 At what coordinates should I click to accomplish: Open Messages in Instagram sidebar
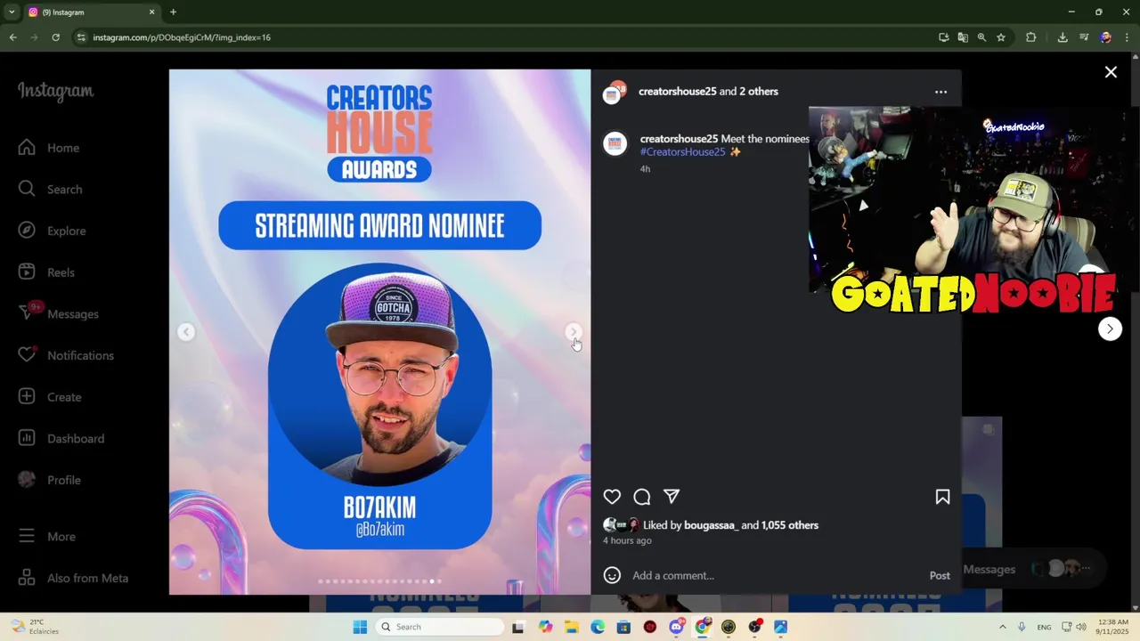coord(61,314)
